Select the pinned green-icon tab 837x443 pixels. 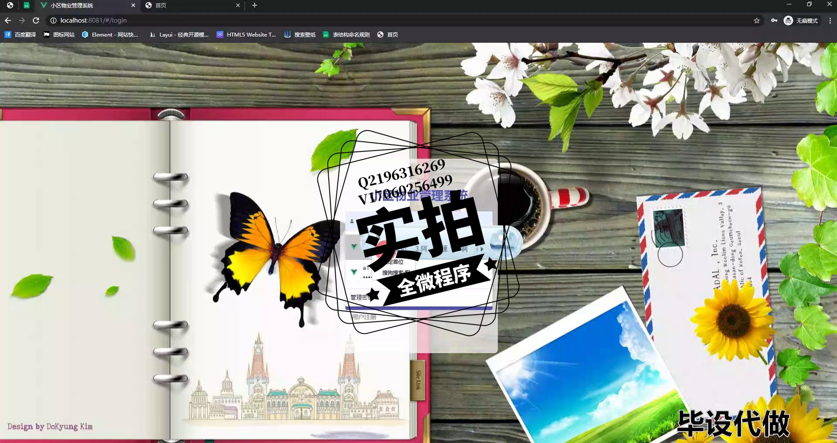coord(27,5)
